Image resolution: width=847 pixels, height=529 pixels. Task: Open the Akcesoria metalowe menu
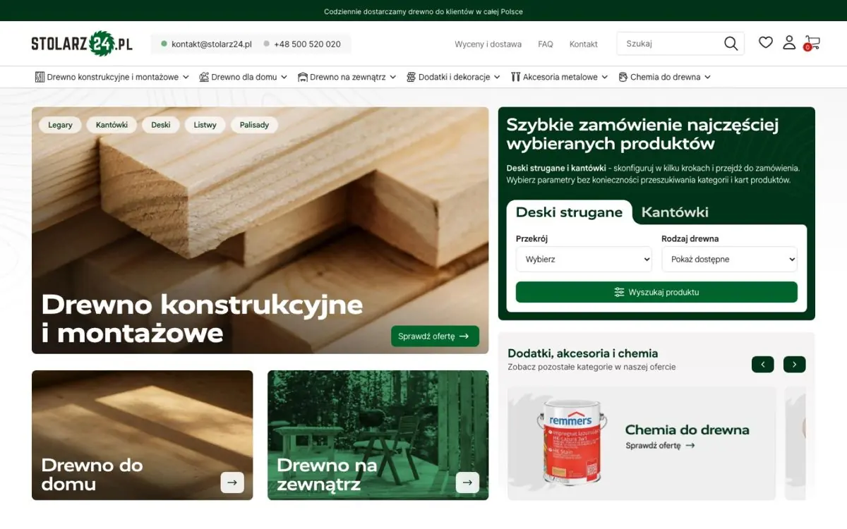[x=560, y=77]
